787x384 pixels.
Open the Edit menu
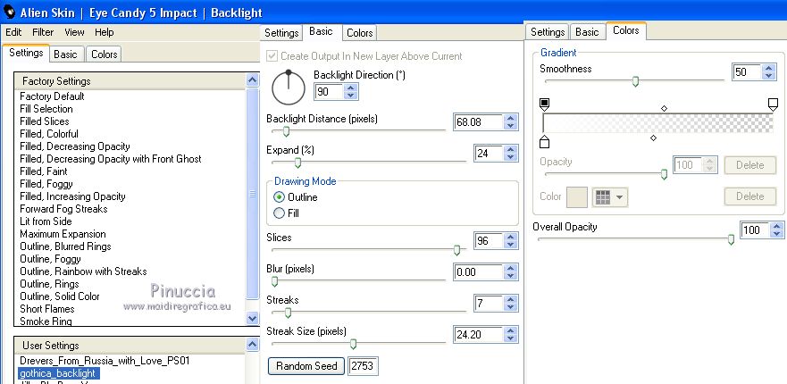point(13,32)
